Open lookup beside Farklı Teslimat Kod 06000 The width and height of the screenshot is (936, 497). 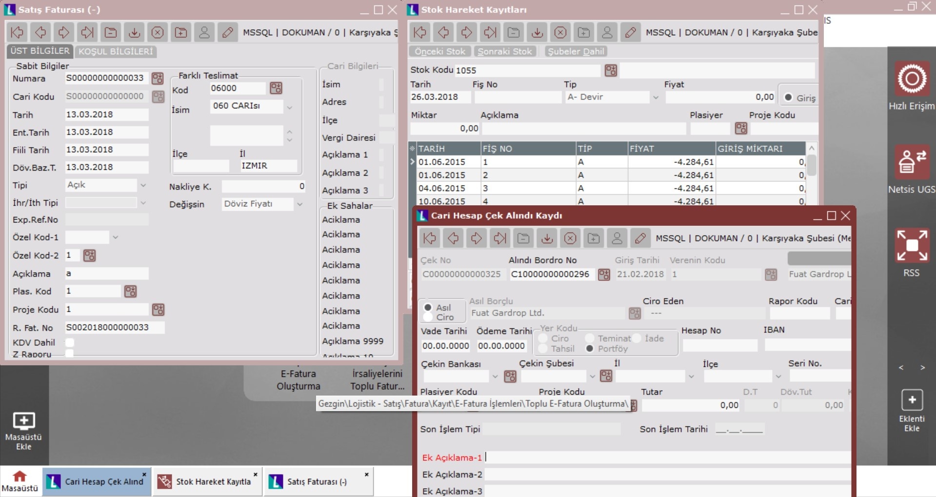[x=276, y=88]
